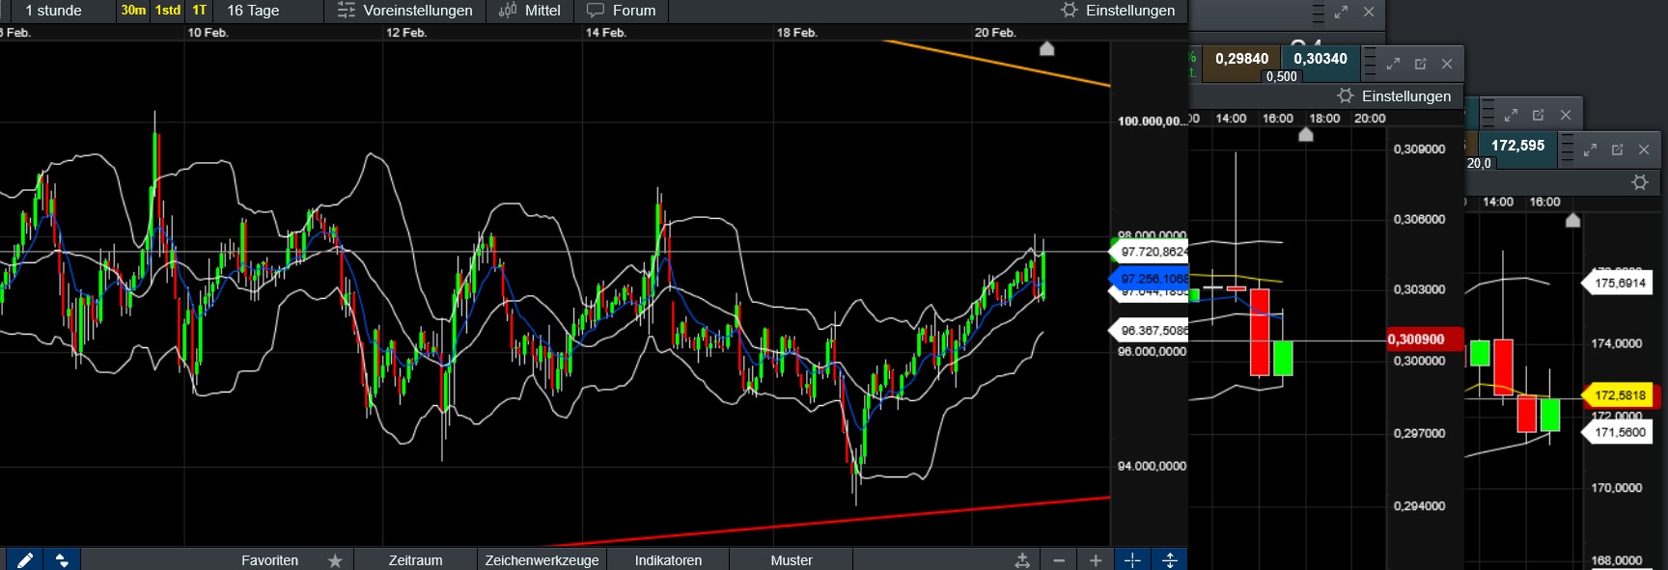Click the up/down arrows icon beside pencil
Image resolution: width=1668 pixels, height=570 pixels.
[x=62, y=560]
